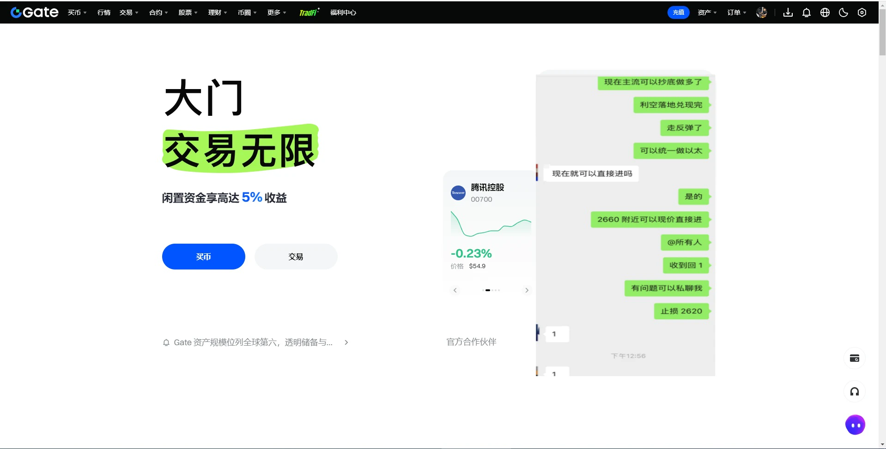The image size is (886, 449).
Task: Click the Gate logo
Action: (x=34, y=12)
